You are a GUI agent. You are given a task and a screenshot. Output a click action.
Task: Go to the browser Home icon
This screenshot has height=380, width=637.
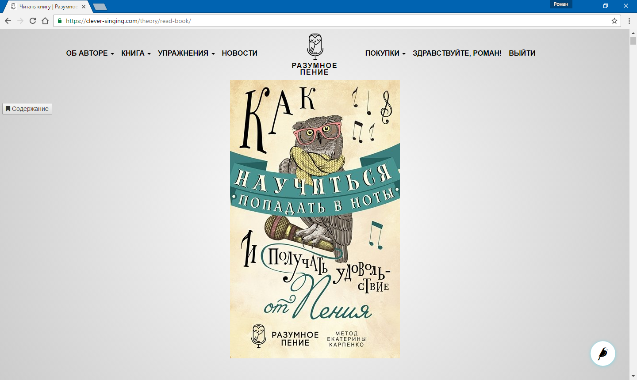[x=45, y=21]
